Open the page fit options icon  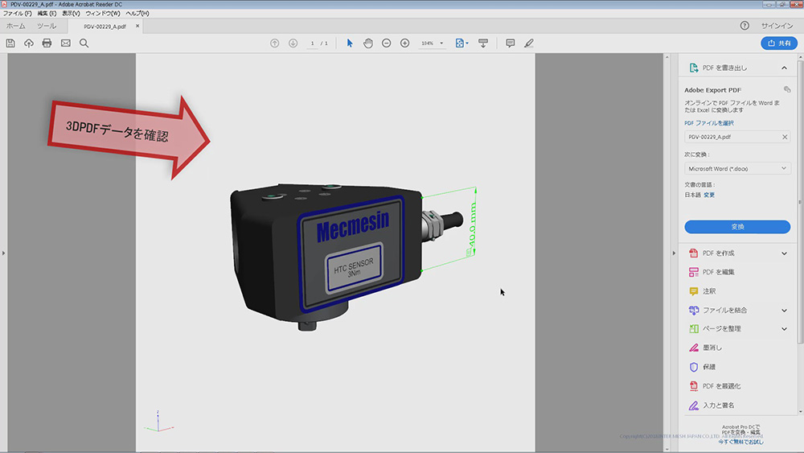pyautogui.click(x=461, y=43)
